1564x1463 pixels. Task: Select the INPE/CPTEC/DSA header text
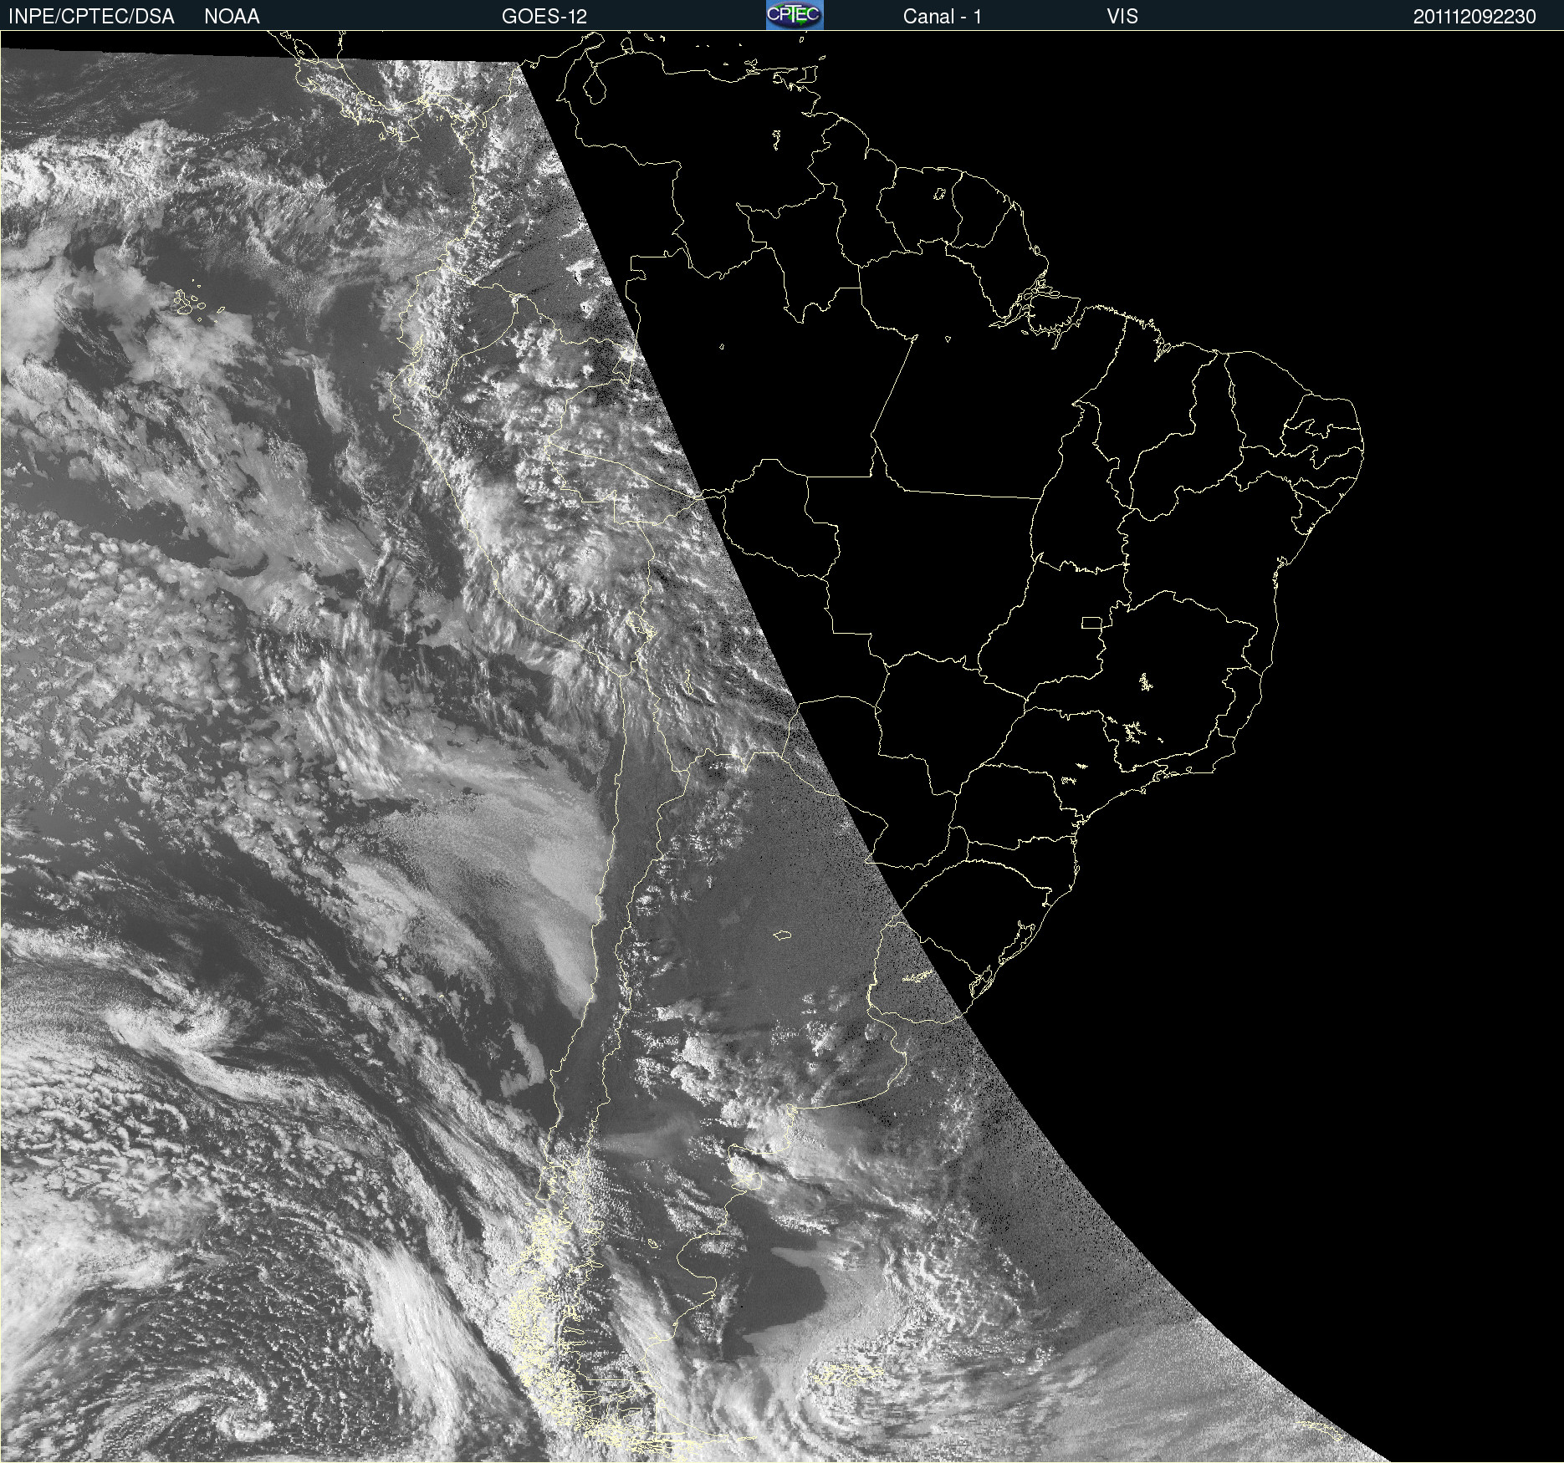tap(91, 17)
